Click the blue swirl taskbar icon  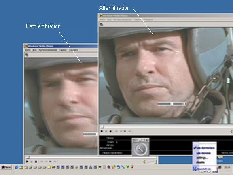[x=118, y=167]
